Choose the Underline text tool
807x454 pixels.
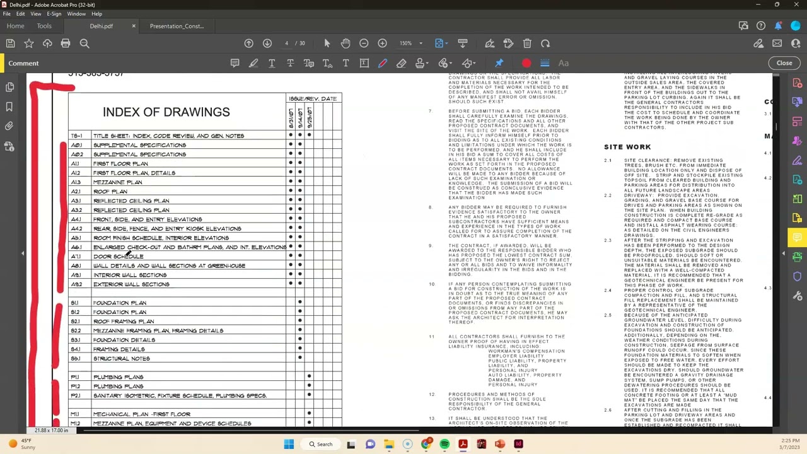coord(272,63)
